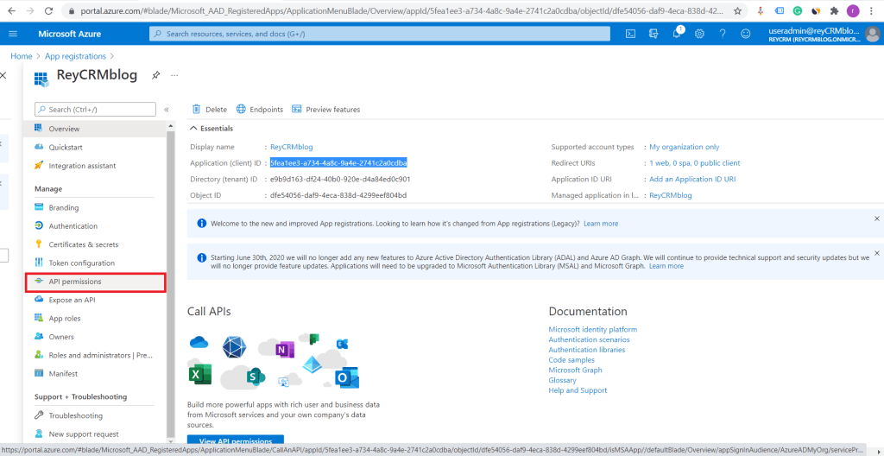Image resolution: width=884 pixels, height=456 pixels.
Task: Click the help question mark icon
Action: (x=722, y=34)
